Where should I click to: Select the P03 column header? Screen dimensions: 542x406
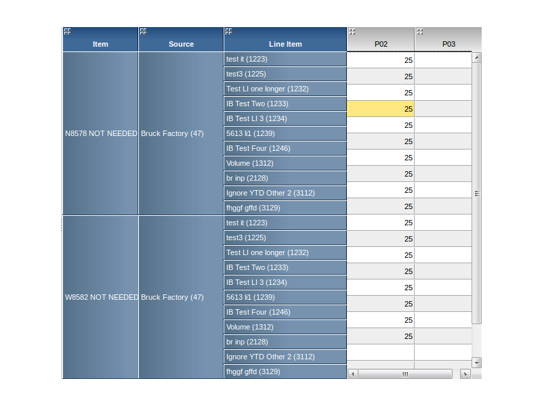pos(449,40)
